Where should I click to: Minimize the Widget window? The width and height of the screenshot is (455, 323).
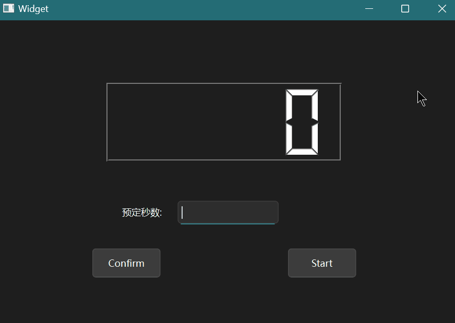(369, 9)
